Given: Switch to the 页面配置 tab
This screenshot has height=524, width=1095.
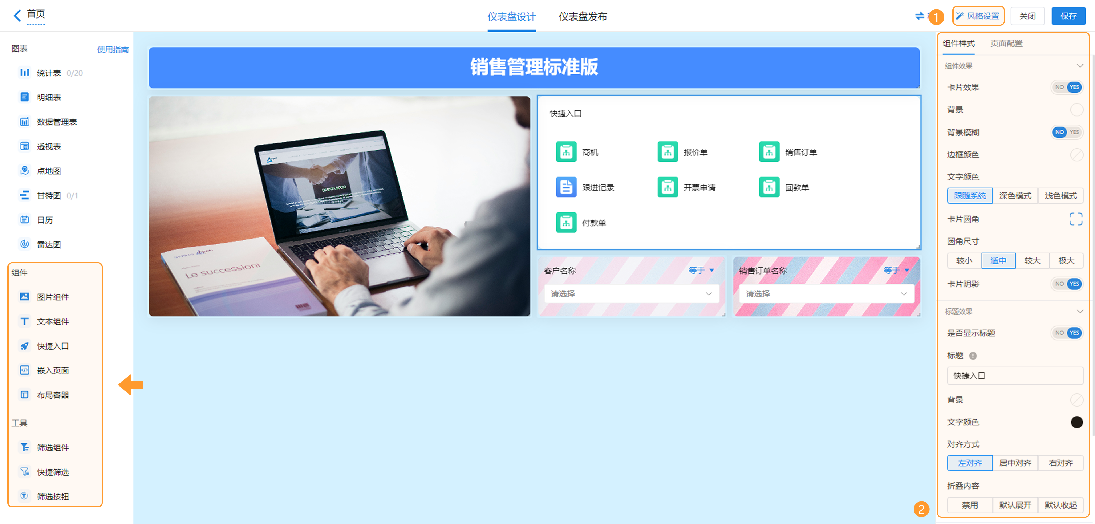Looking at the screenshot, I should (1006, 43).
